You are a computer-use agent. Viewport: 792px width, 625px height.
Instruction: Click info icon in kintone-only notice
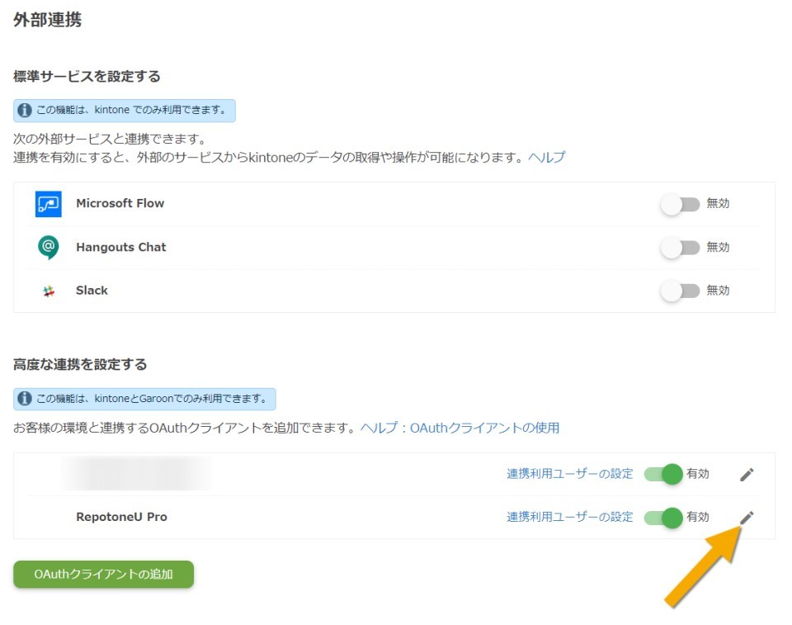click(24, 111)
